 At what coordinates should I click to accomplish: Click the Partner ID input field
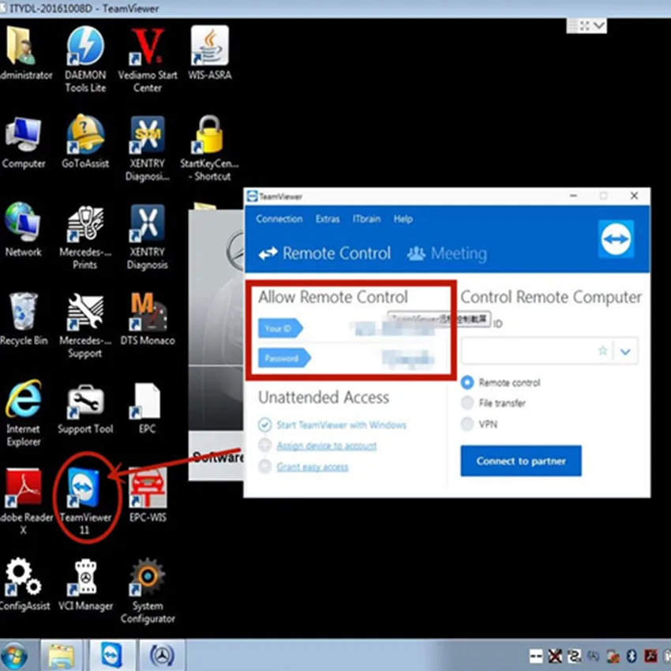click(549, 351)
